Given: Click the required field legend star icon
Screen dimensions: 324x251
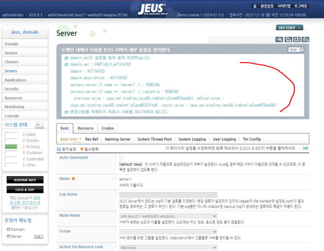Looking at the screenshot, I should click(82, 149).
